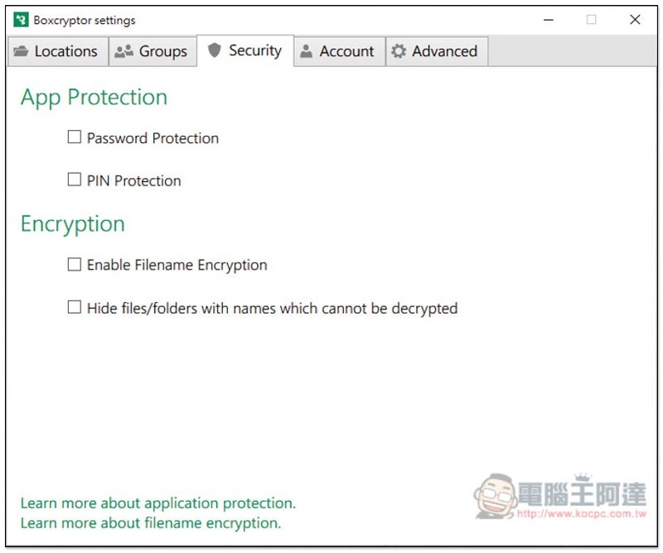Click the folder icon on the Locations tab
The width and height of the screenshot is (663, 553).
(22, 51)
